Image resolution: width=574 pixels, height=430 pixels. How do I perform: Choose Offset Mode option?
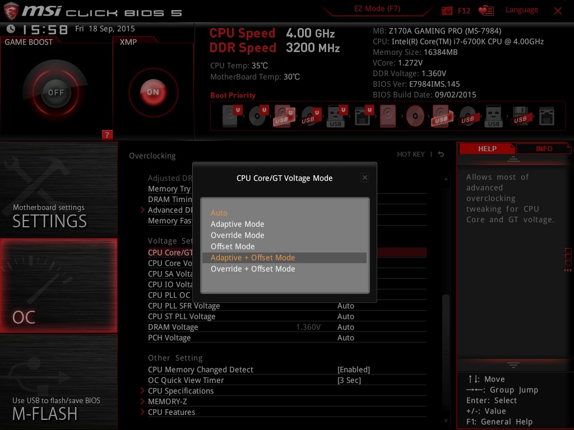pos(284,246)
